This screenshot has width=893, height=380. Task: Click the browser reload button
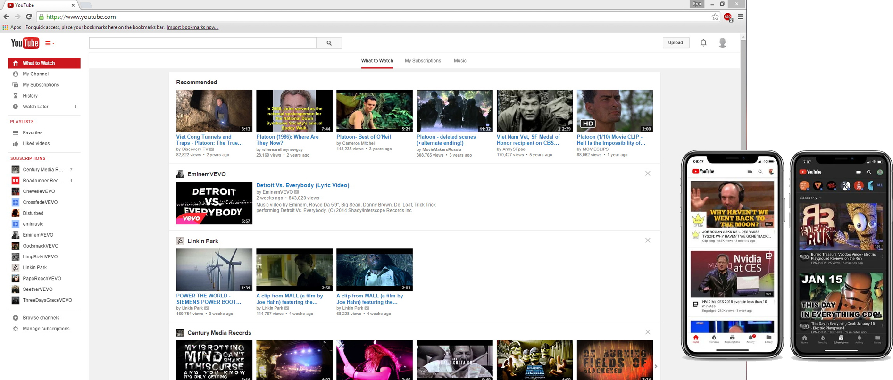pyautogui.click(x=29, y=17)
